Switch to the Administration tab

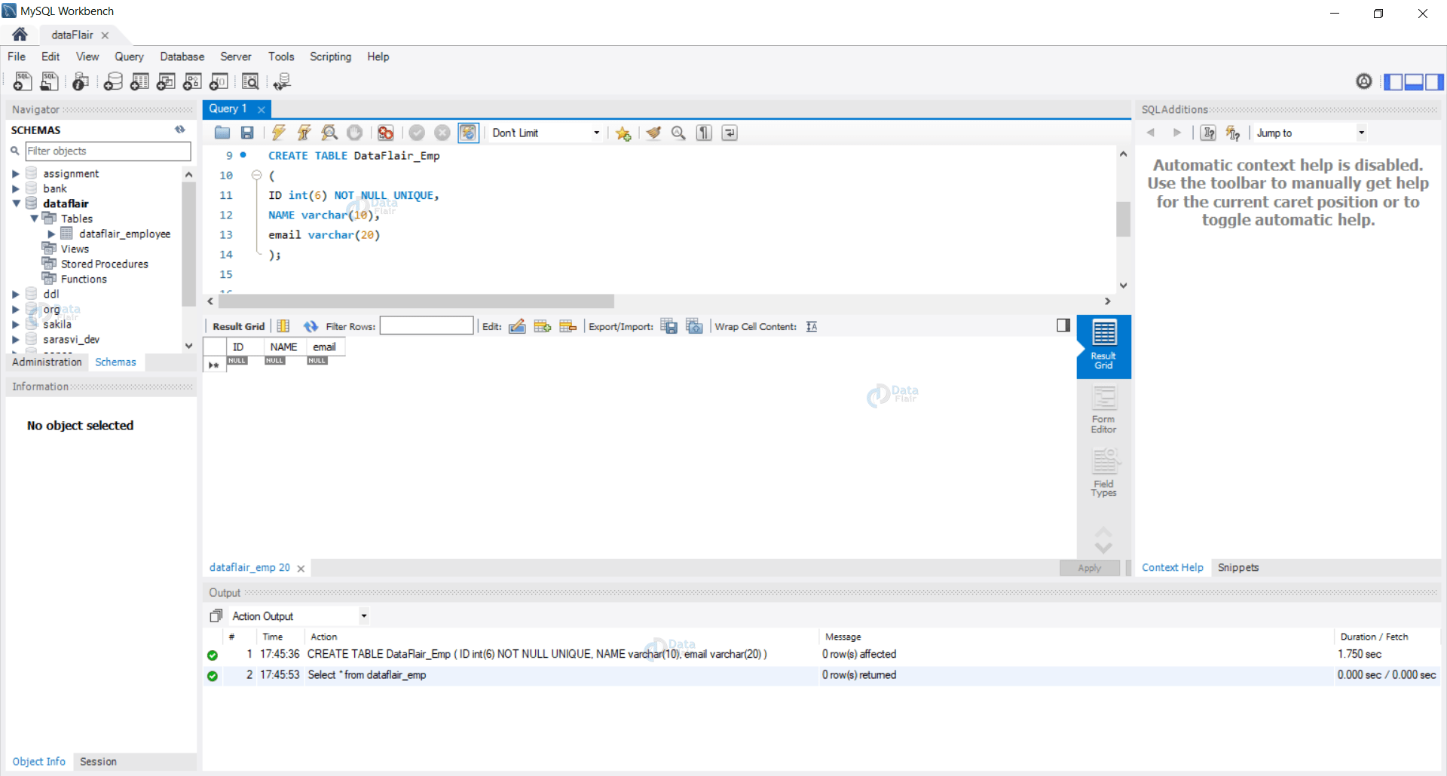click(47, 362)
